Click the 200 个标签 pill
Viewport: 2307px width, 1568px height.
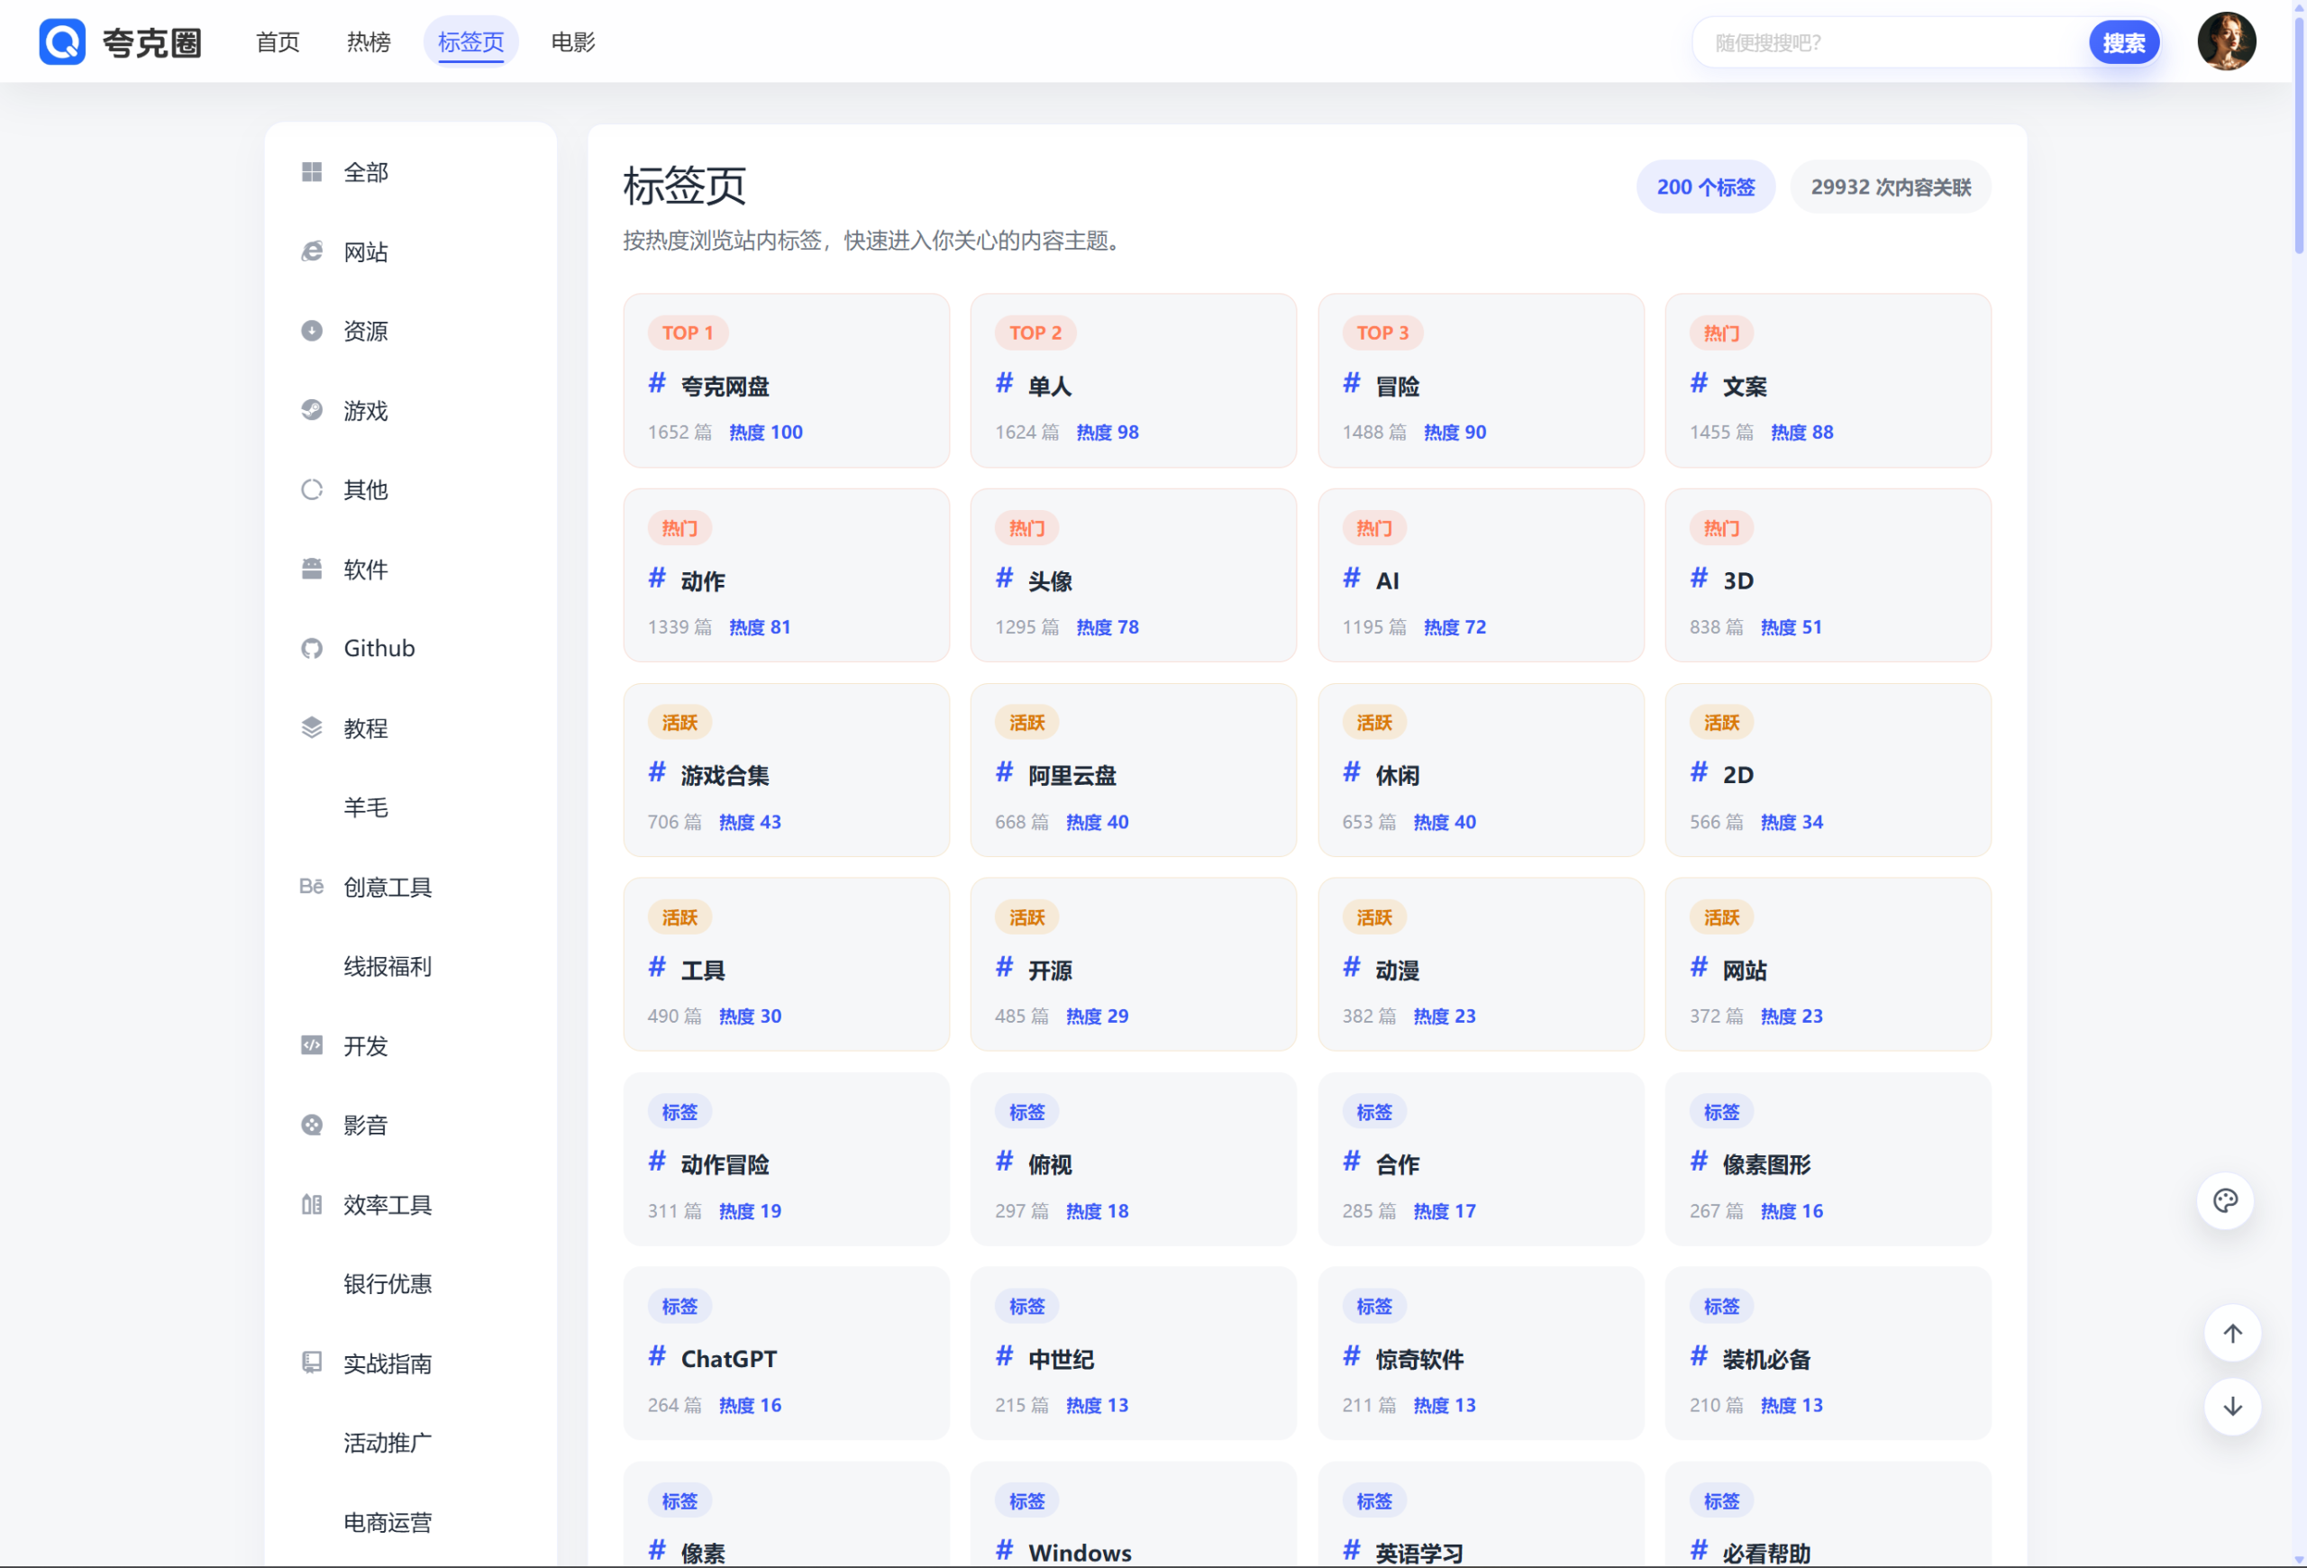(1705, 187)
